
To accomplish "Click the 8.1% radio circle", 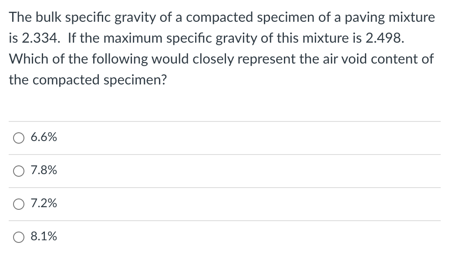I will [x=19, y=237].
